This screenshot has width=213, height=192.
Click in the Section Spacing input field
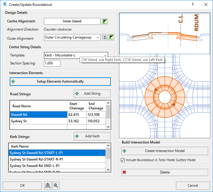pos(52,63)
